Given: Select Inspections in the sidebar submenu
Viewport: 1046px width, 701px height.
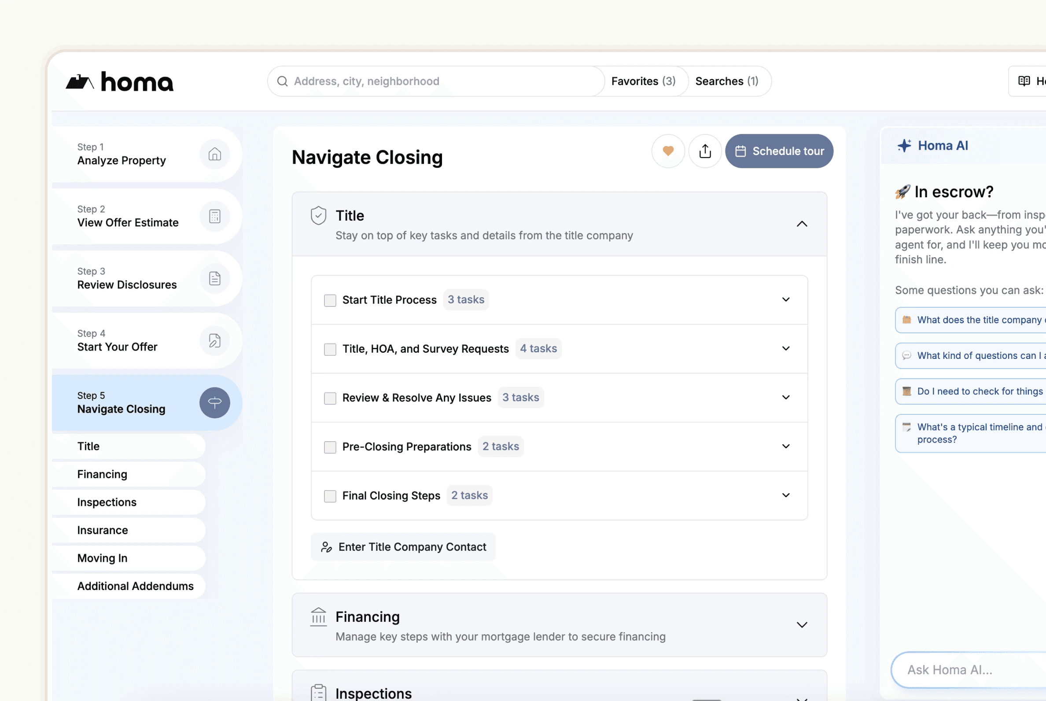Looking at the screenshot, I should (x=107, y=502).
